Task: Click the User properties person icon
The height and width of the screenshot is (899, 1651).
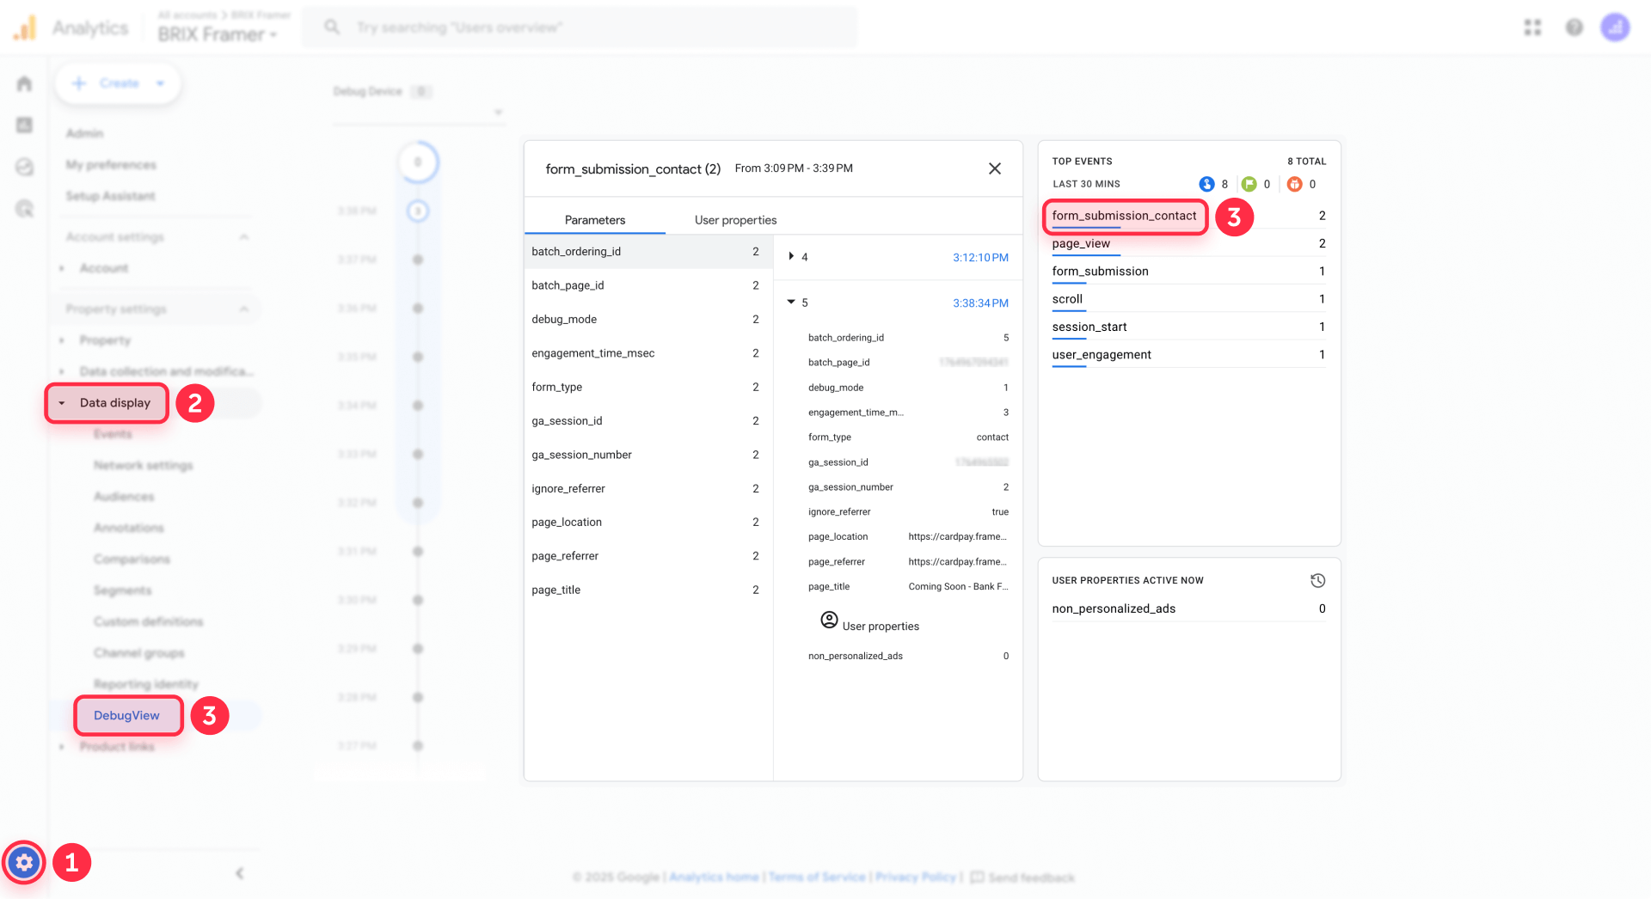Action: pyautogui.click(x=829, y=620)
